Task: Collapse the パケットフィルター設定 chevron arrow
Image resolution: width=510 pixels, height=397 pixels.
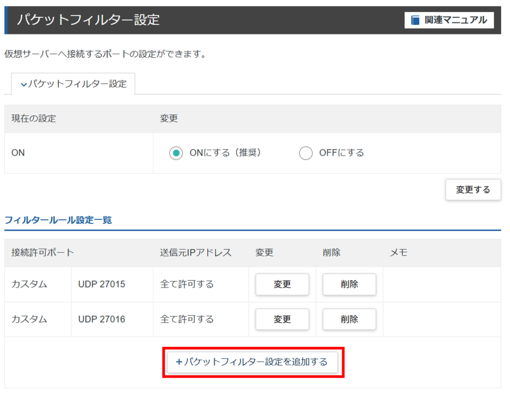Action: point(23,84)
